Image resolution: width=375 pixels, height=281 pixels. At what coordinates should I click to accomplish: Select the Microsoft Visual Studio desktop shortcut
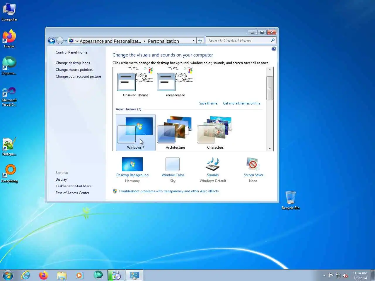coord(9,96)
